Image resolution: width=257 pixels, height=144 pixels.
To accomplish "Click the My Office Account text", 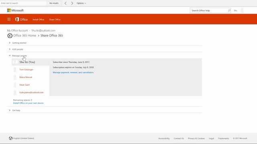I will (x=17, y=30).
